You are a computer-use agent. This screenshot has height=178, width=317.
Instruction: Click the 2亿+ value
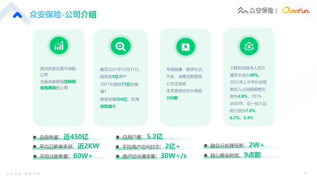[x=172, y=146]
